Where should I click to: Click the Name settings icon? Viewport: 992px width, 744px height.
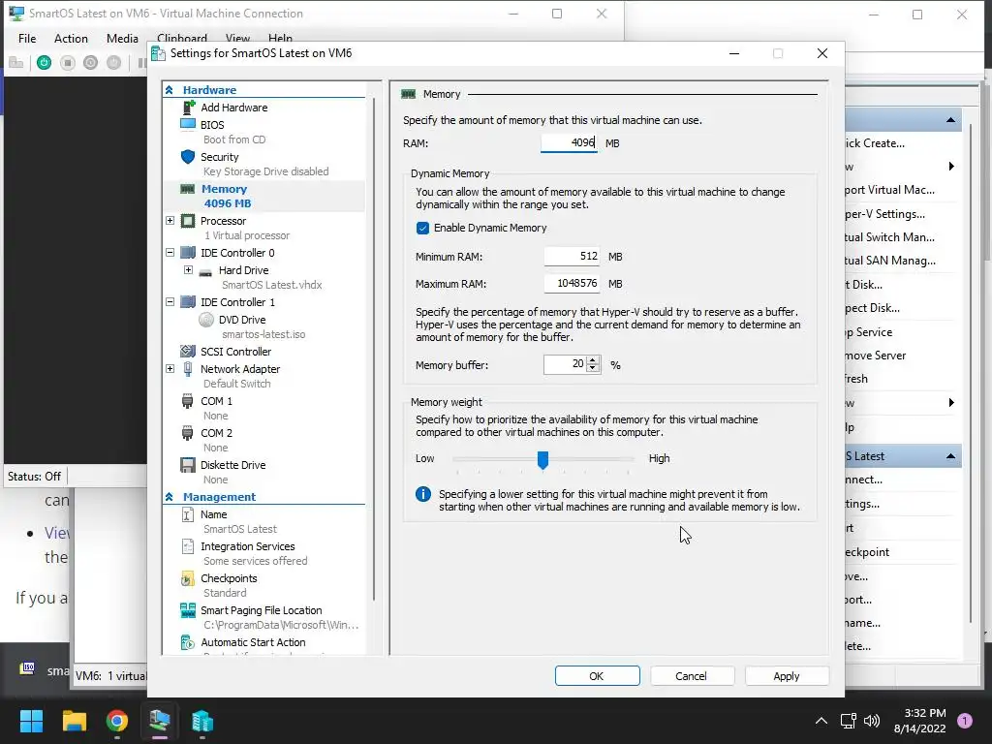pyautogui.click(x=188, y=514)
